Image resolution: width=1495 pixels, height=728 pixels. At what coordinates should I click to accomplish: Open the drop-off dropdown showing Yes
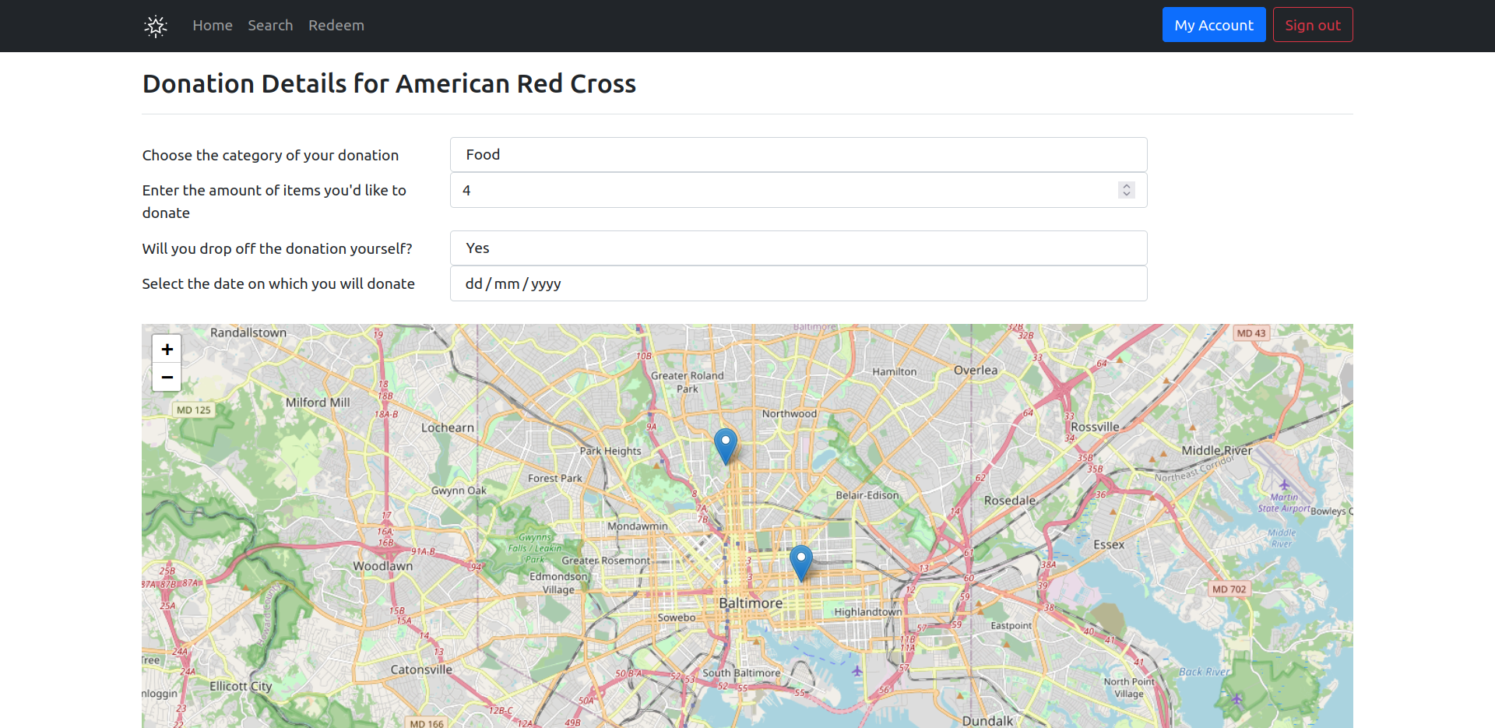[798, 248]
